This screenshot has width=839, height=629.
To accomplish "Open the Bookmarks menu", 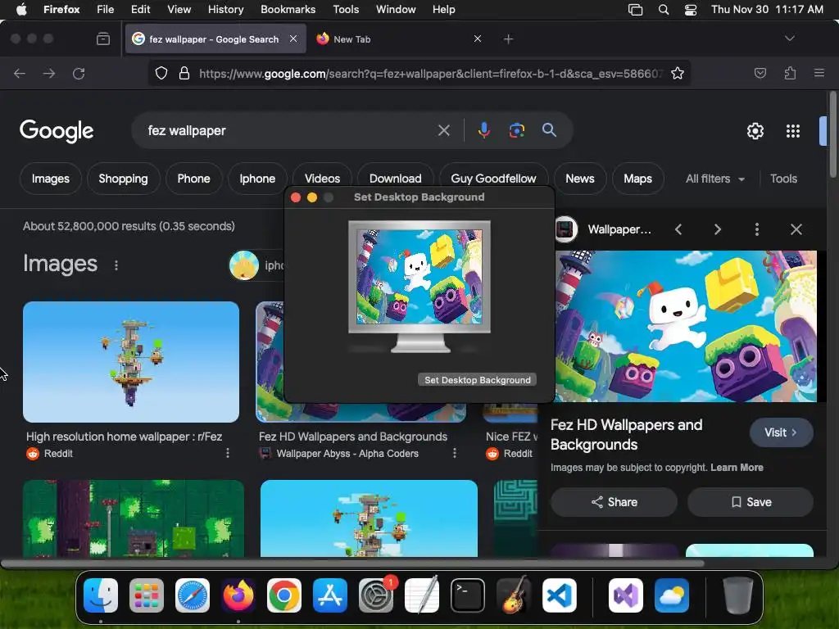I will pos(288,9).
